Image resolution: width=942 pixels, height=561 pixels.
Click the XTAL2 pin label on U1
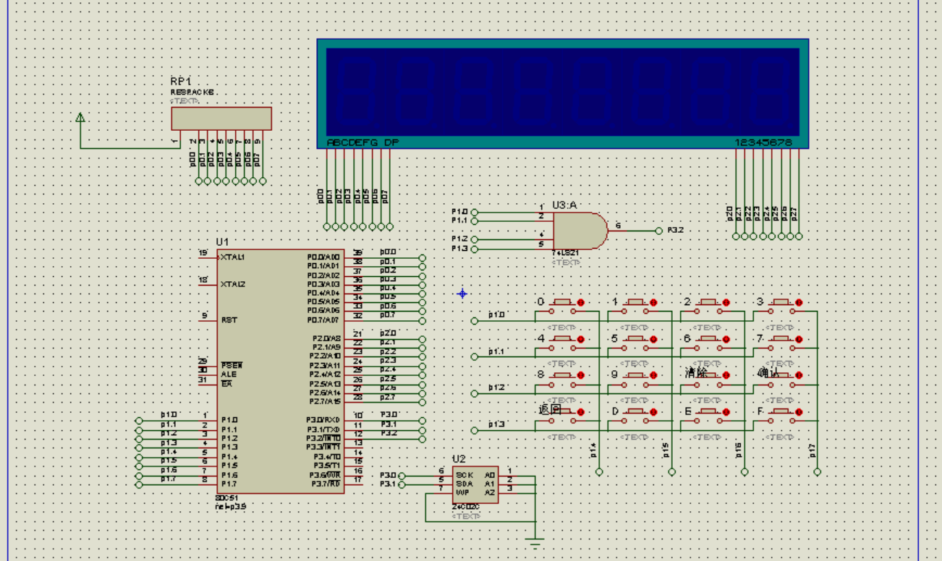pos(232,284)
